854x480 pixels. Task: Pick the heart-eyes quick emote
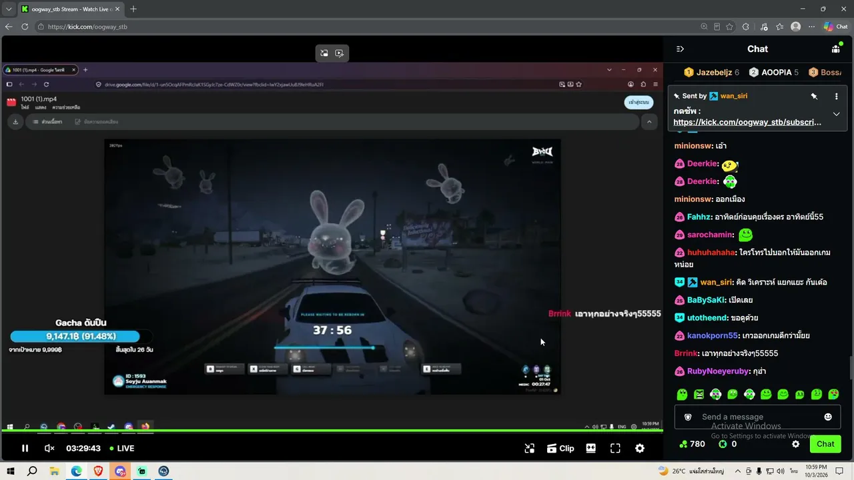pyautogui.click(x=833, y=394)
